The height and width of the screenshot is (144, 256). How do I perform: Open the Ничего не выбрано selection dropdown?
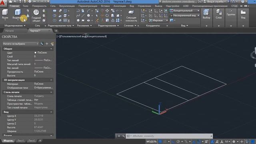point(20,44)
